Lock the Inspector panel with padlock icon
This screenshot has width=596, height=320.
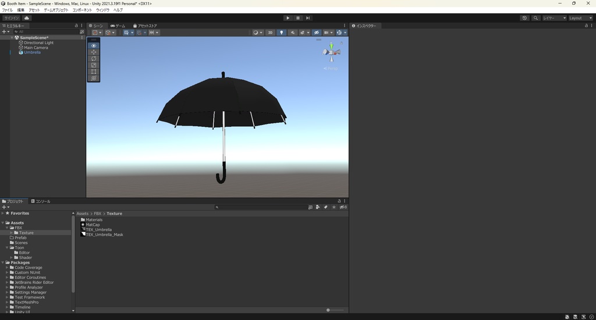pos(586,26)
